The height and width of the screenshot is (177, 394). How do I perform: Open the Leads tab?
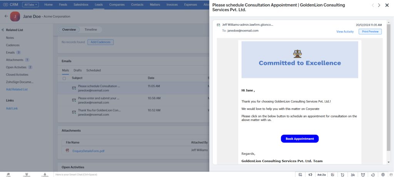(99, 5)
